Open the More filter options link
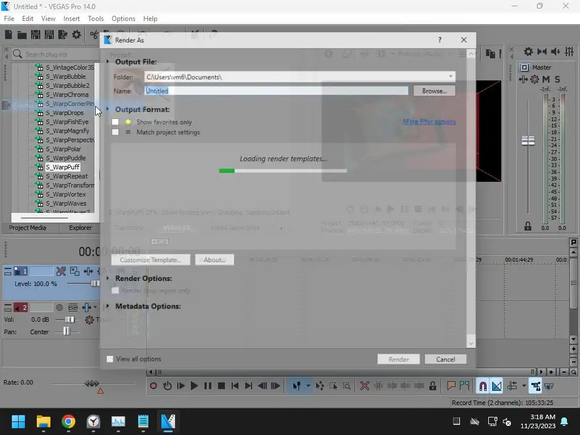The width and height of the screenshot is (580, 435). click(x=429, y=121)
